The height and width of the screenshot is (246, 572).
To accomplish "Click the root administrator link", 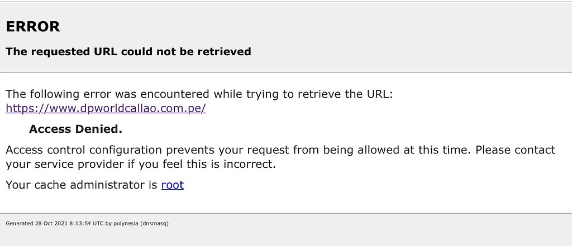I will [x=172, y=185].
